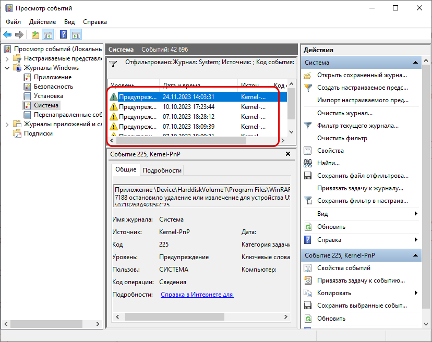The height and width of the screenshot is (342, 432).
Task: Click the 'Открыть сохраненный журнал' folder icon
Action: pyautogui.click(x=308, y=75)
